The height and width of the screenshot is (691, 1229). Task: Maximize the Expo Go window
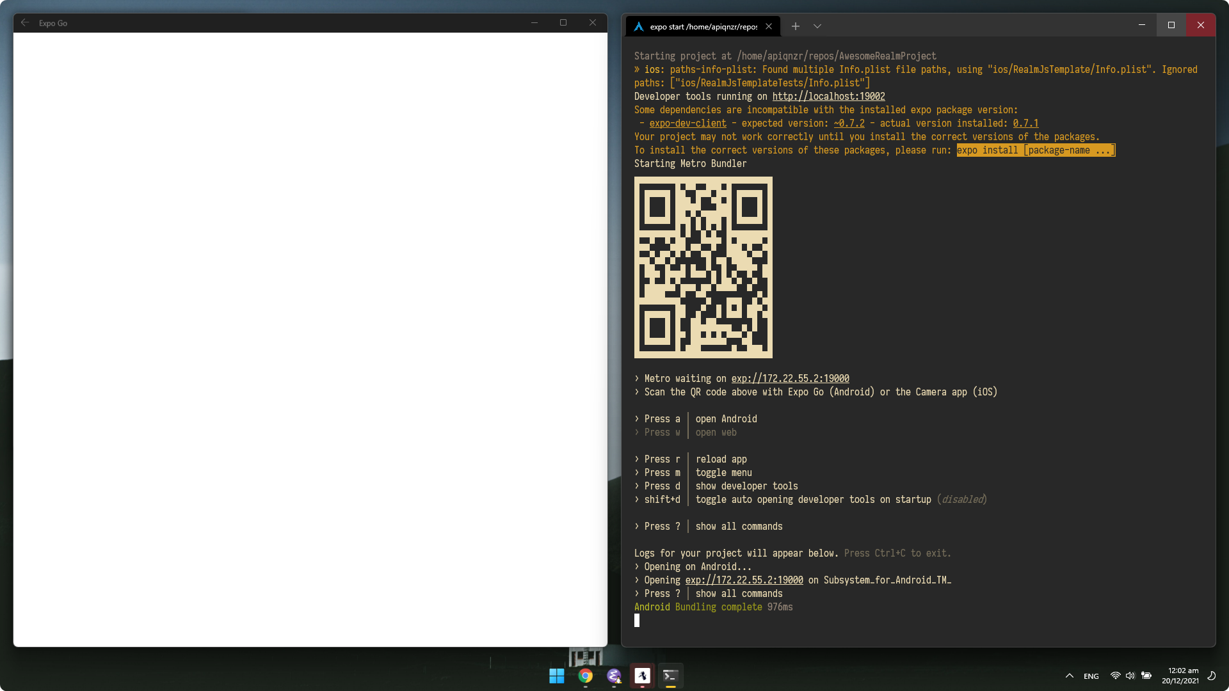[563, 22]
